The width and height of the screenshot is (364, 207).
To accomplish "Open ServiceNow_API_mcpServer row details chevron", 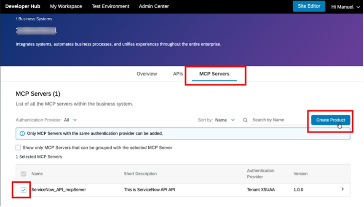I will (343, 189).
